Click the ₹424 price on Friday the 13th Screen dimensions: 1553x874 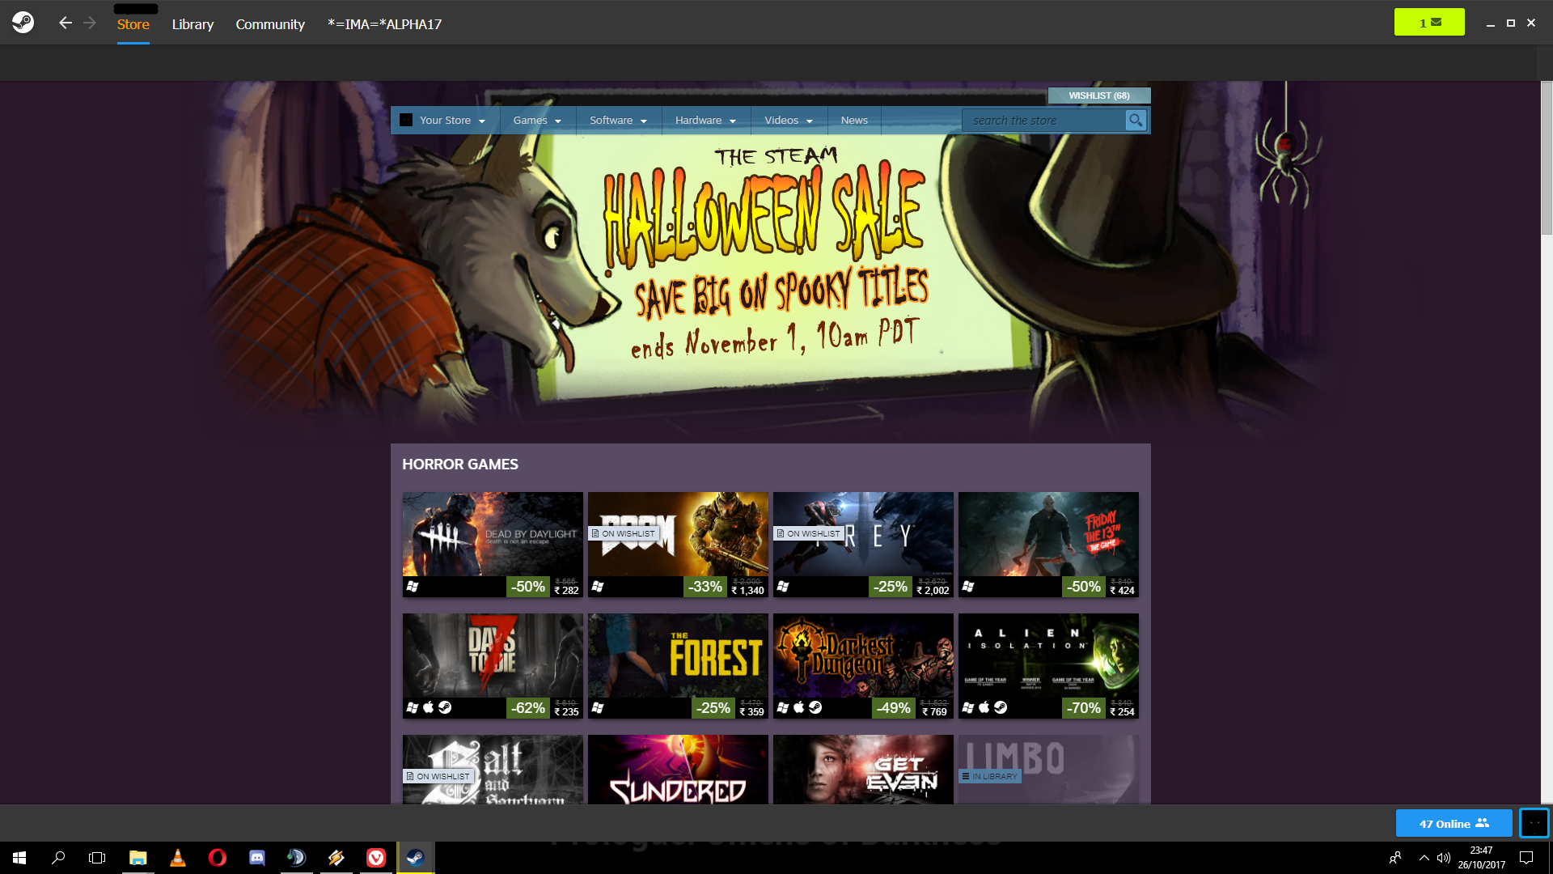(1122, 591)
